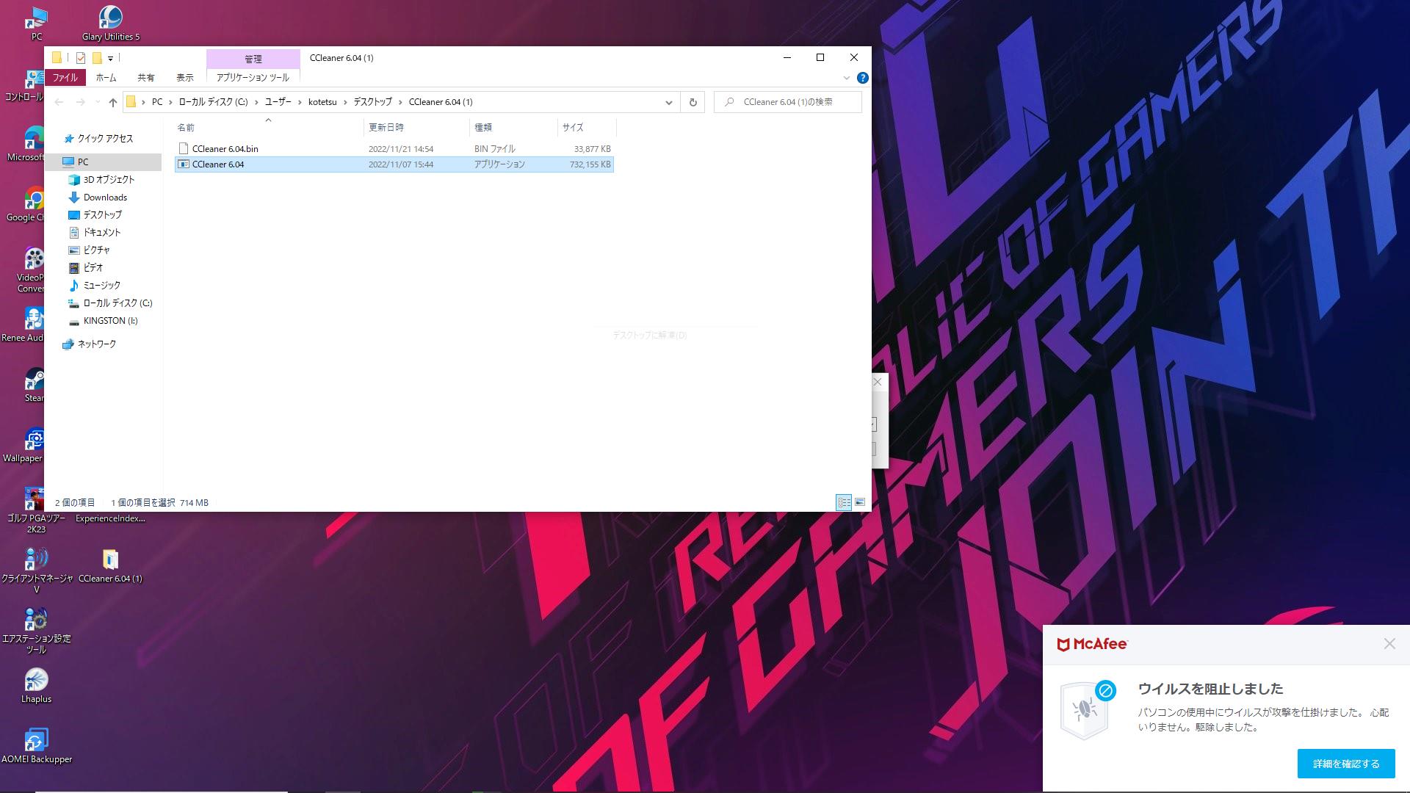Select Downloads in the navigation pane
Image resolution: width=1410 pixels, height=793 pixels.
pos(105,198)
